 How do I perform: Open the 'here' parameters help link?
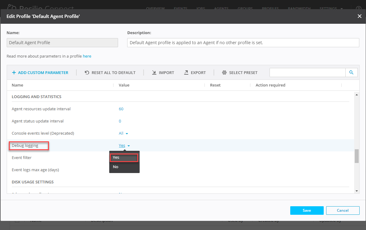click(87, 56)
